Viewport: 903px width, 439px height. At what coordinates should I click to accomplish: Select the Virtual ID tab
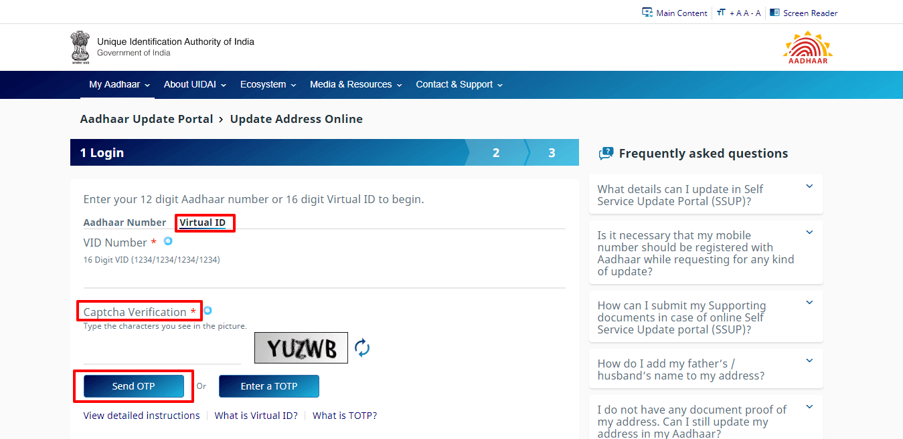[202, 223]
